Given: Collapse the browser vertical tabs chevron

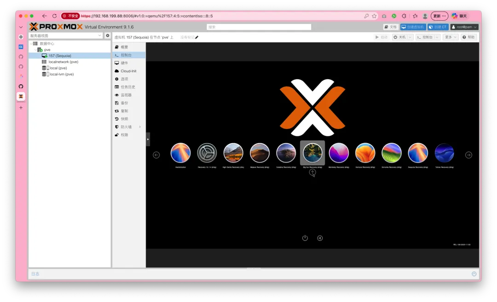Looking at the screenshot, I should tap(21, 27).
